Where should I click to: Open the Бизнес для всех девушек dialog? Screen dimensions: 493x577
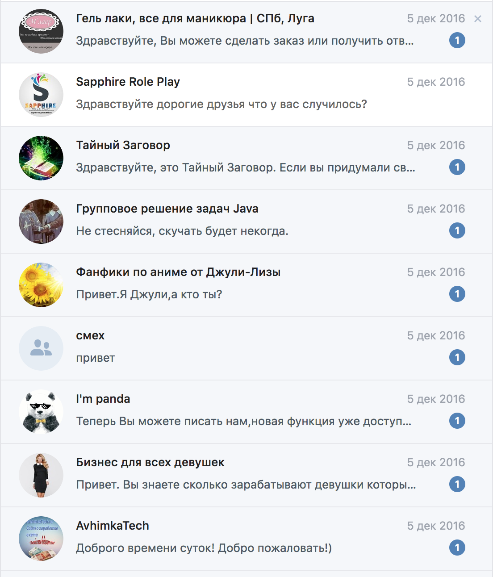(x=246, y=475)
